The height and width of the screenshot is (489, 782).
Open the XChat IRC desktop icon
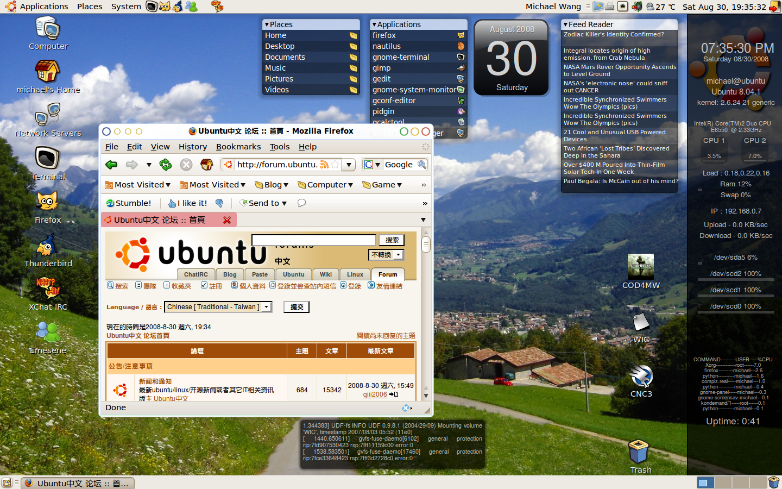48,294
